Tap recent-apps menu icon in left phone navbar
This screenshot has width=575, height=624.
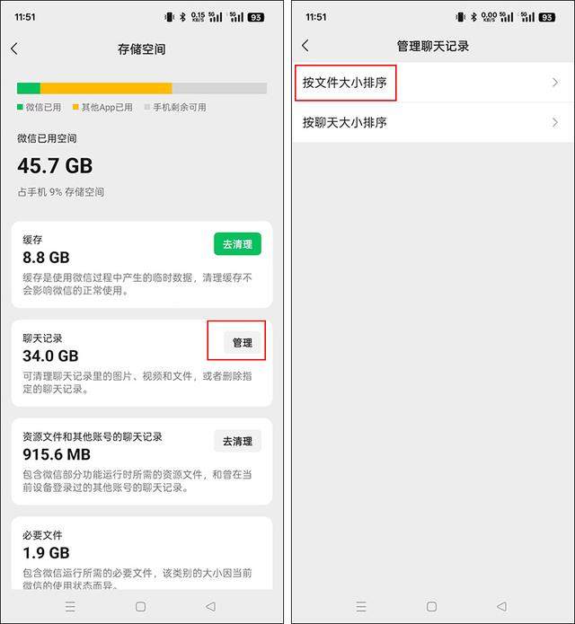click(70, 606)
